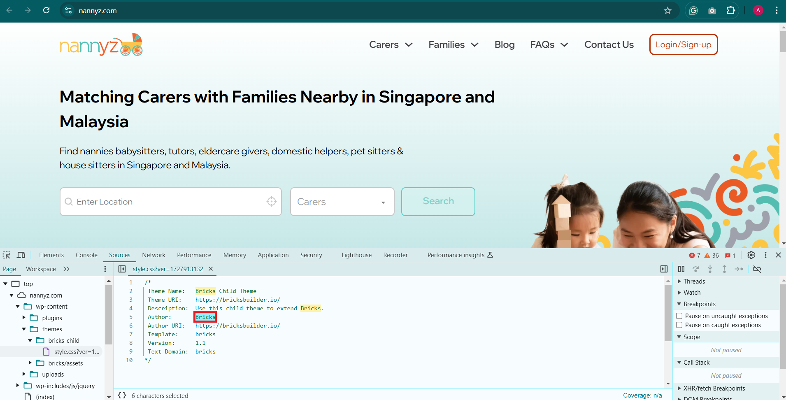Click the nannyz logo

coord(101,45)
